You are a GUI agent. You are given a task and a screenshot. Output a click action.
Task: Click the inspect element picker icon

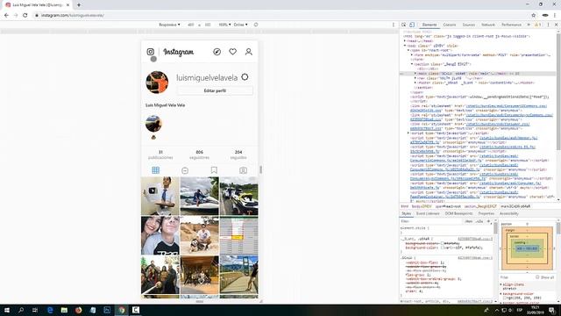404,25
